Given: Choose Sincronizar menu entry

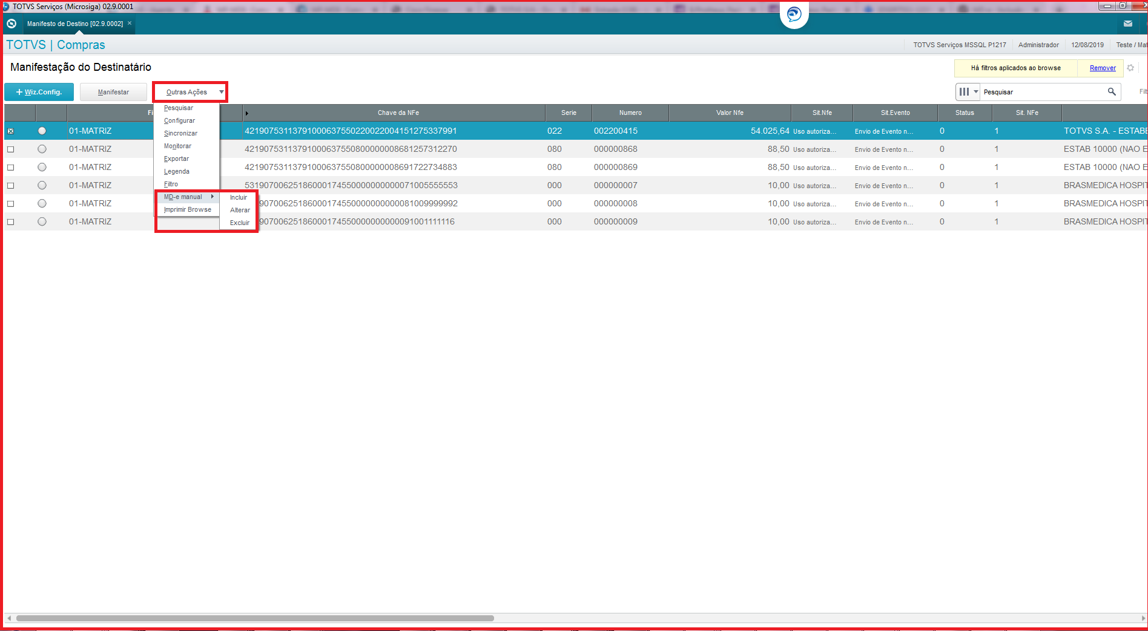Looking at the screenshot, I should [x=180, y=133].
